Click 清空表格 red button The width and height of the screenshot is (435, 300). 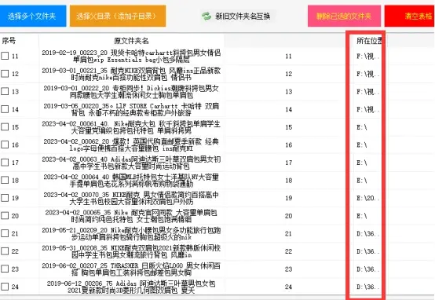tap(410, 16)
